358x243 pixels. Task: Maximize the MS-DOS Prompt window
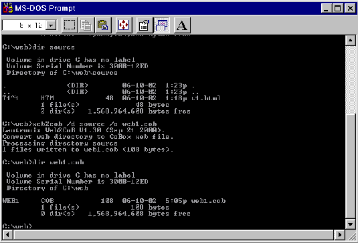point(338,9)
